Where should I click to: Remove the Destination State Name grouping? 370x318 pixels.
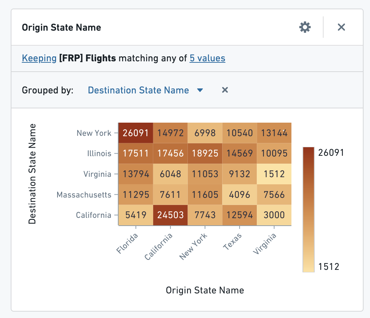[225, 90]
